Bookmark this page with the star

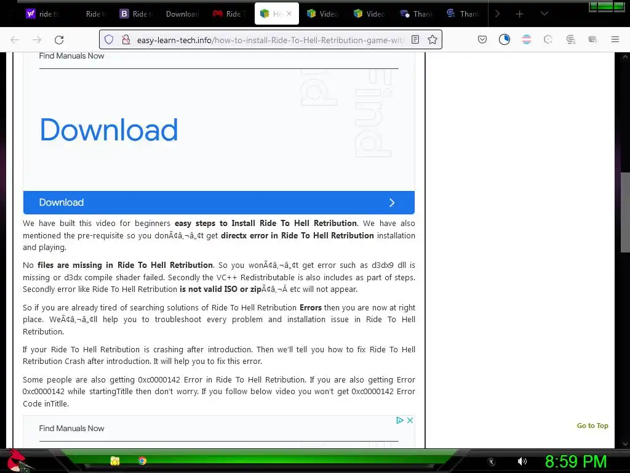[x=433, y=39]
